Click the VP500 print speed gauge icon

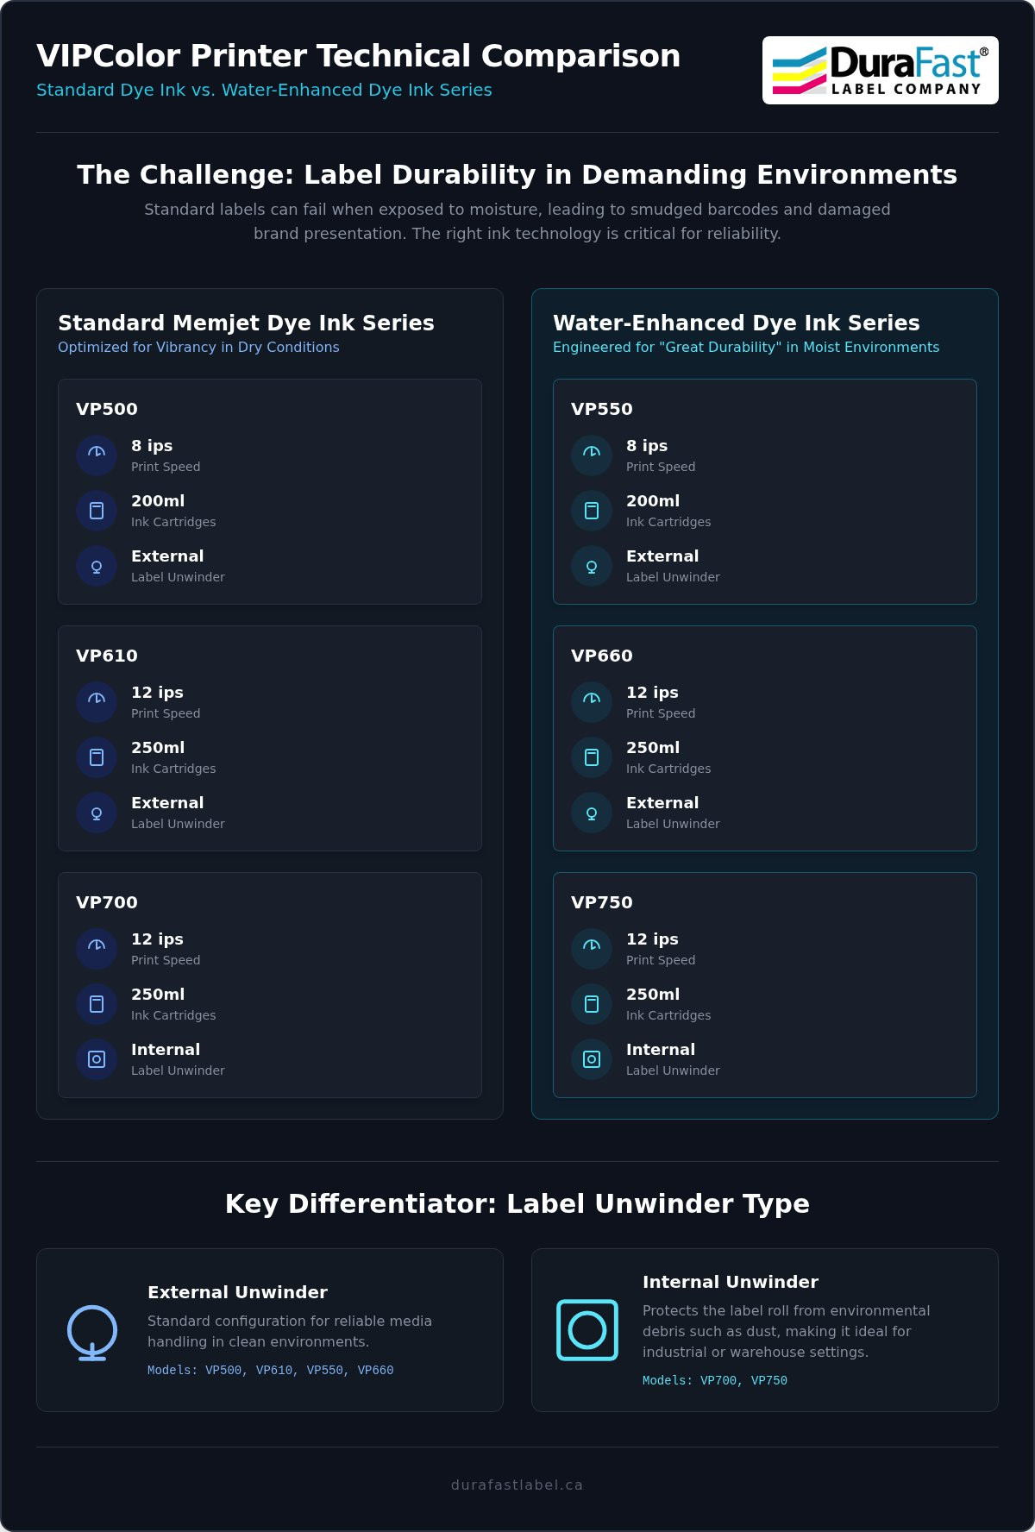[97, 455]
